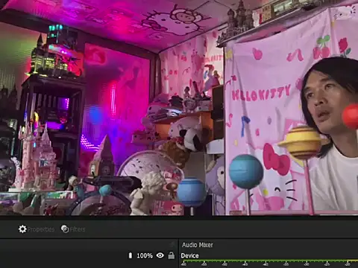Click the webcam preview canvas
This screenshot has width=358, height=268.
[179, 107]
